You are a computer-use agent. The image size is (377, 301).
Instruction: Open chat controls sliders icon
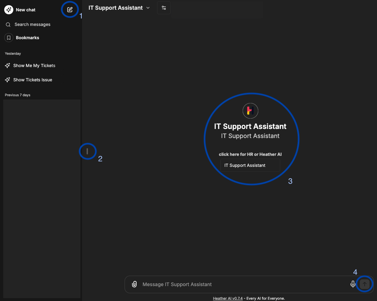[164, 8]
